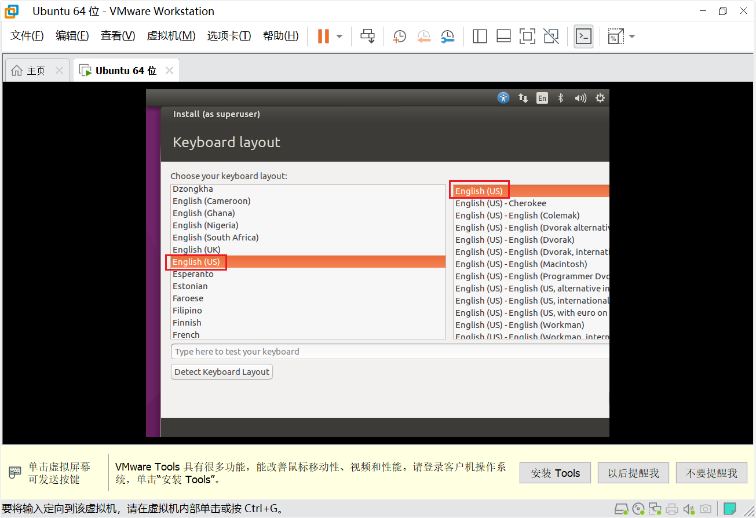Viewport: 756px width, 518px height.
Task: Open the 编辑(E) menu
Action: (72, 36)
